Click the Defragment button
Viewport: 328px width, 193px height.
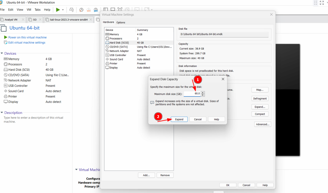[x=260, y=99]
